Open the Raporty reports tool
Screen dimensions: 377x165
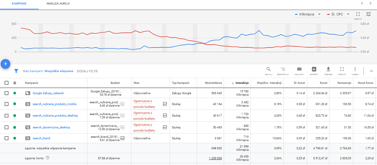click(x=314, y=71)
